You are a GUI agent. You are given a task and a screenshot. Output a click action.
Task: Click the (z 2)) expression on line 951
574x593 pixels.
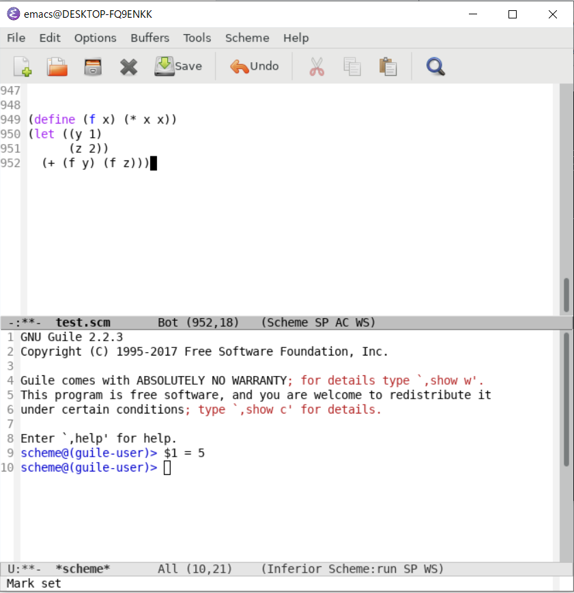pos(89,148)
